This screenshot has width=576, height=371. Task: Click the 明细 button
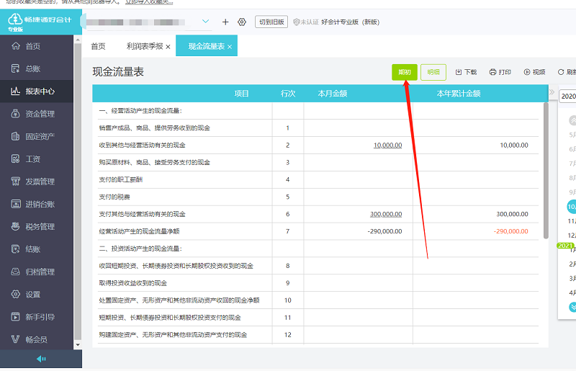[433, 72]
